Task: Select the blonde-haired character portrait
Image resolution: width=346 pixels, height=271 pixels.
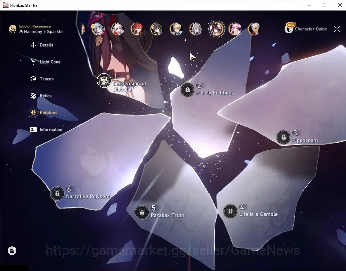Action: click(176, 29)
